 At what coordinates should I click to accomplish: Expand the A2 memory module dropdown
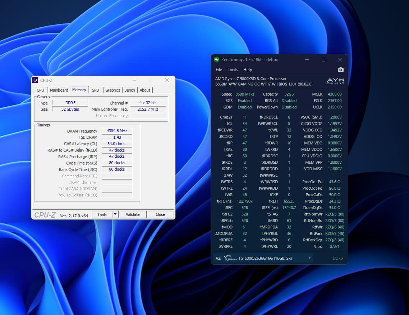309,258
